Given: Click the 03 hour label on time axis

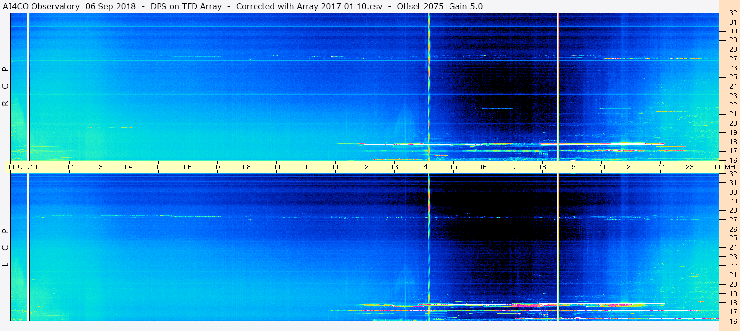Looking at the screenshot, I should click(99, 167).
